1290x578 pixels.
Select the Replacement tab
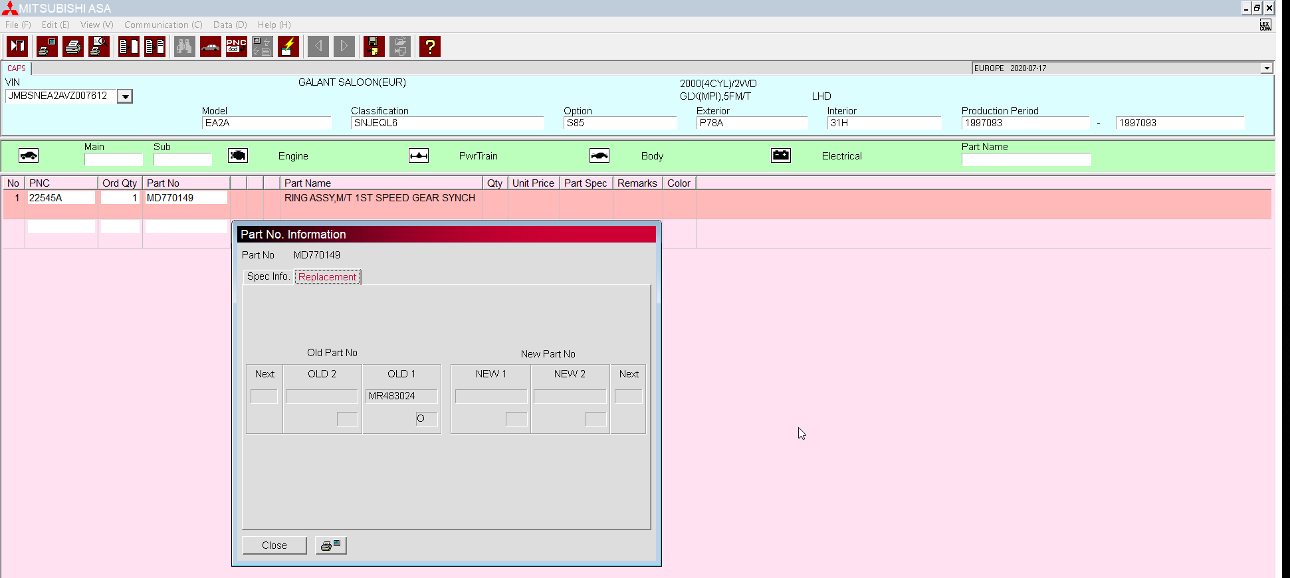[327, 277]
